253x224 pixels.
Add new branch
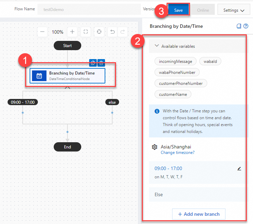(199, 214)
